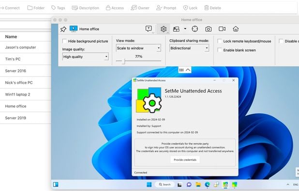Image resolution: width=299 pixels, height=191 pixels.
Task: Click the SetMe colored squares taskbar icon
Action: pyautogui.click(x=235, y=185)
